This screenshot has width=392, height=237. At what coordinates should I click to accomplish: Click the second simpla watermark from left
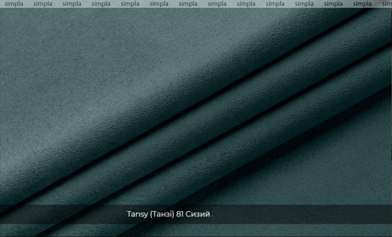pos(43,4)
